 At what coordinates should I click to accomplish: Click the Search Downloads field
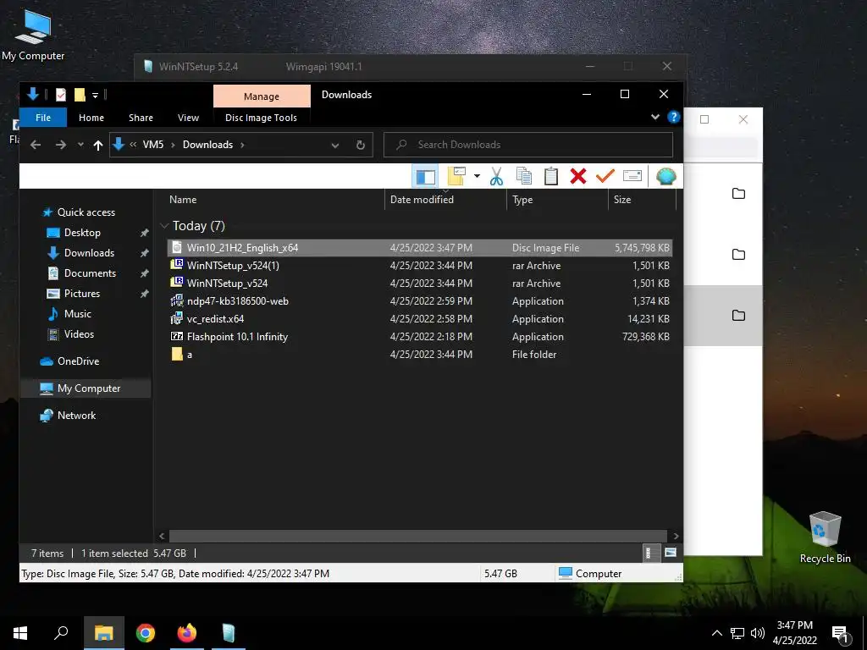point(528,145)
